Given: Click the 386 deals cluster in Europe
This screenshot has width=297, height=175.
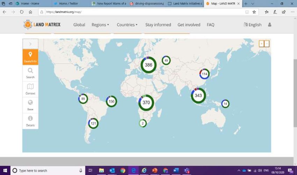Looking at the screenshot, I should (x=148, y=65).
